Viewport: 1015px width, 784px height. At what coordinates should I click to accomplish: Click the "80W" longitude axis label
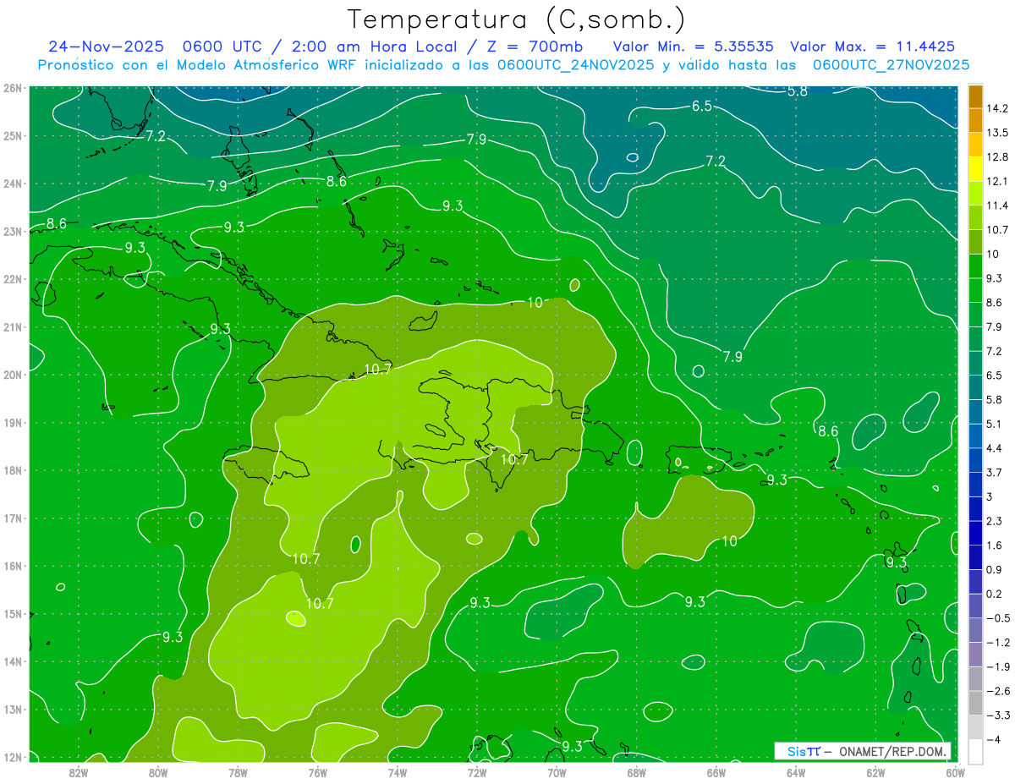point(158,772)
